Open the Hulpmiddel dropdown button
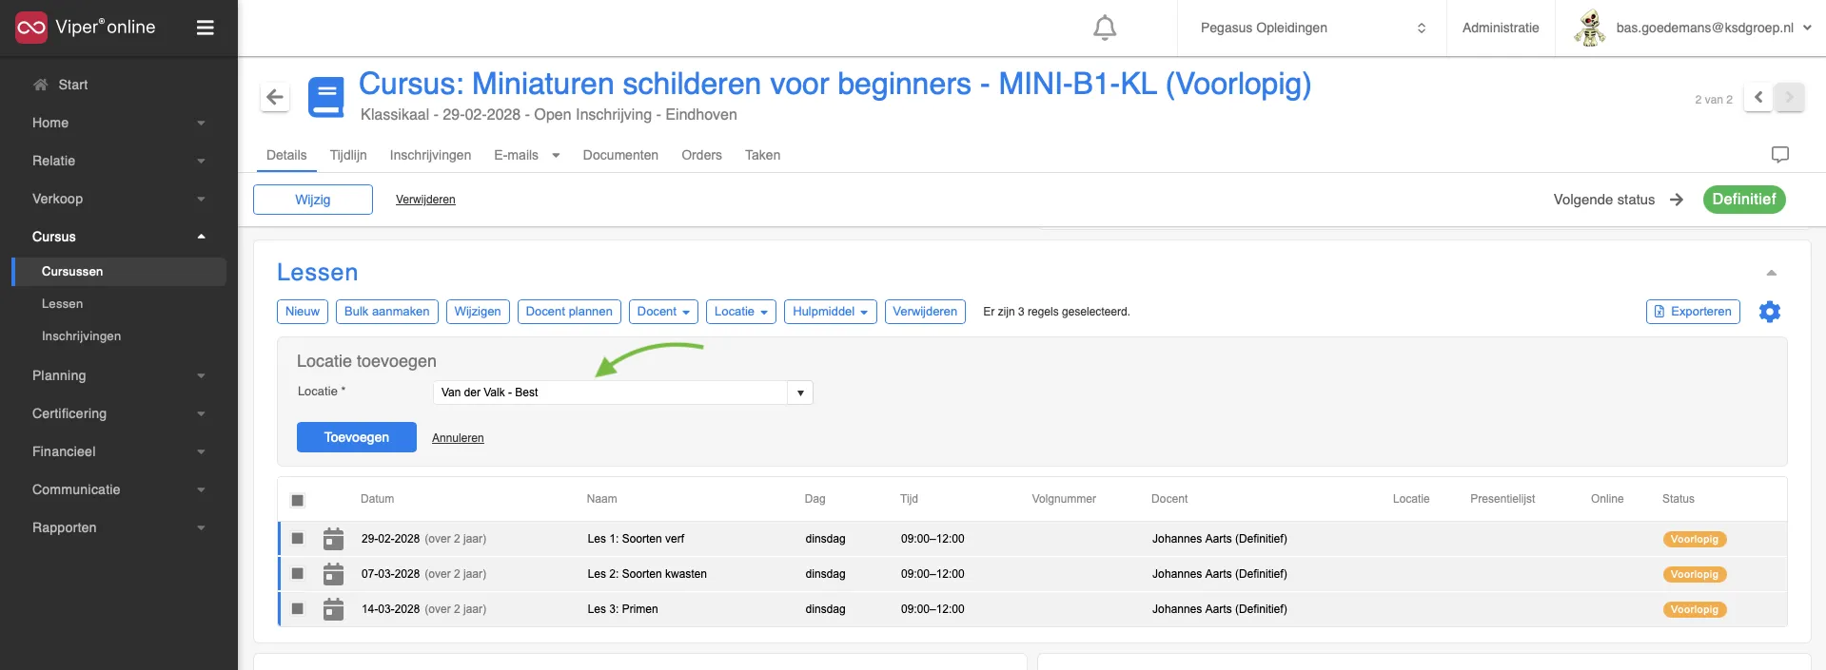The width and height of the screenshot is (1826, 670). [831, 312]
